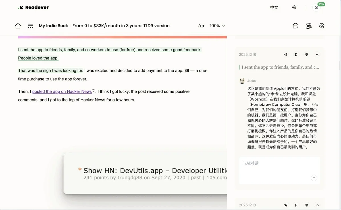341x210 pixels.
Task: Open the Pro user account avatar
Action: click(x=317, y=8)
